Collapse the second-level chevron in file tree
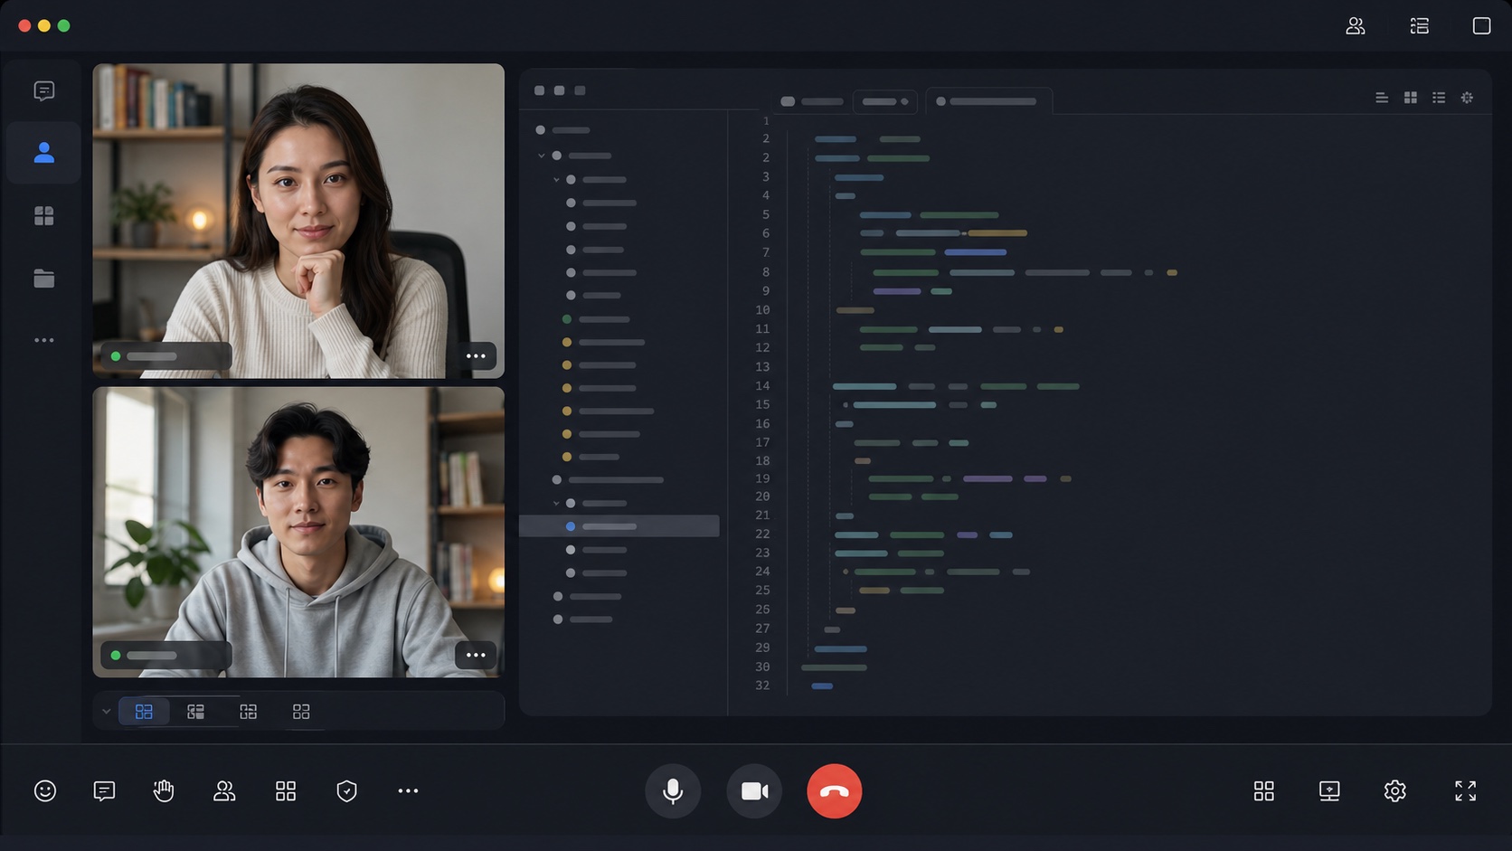1512x851 pixels. coord(556,180)
